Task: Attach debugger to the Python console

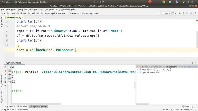Action: click(6, 78)
